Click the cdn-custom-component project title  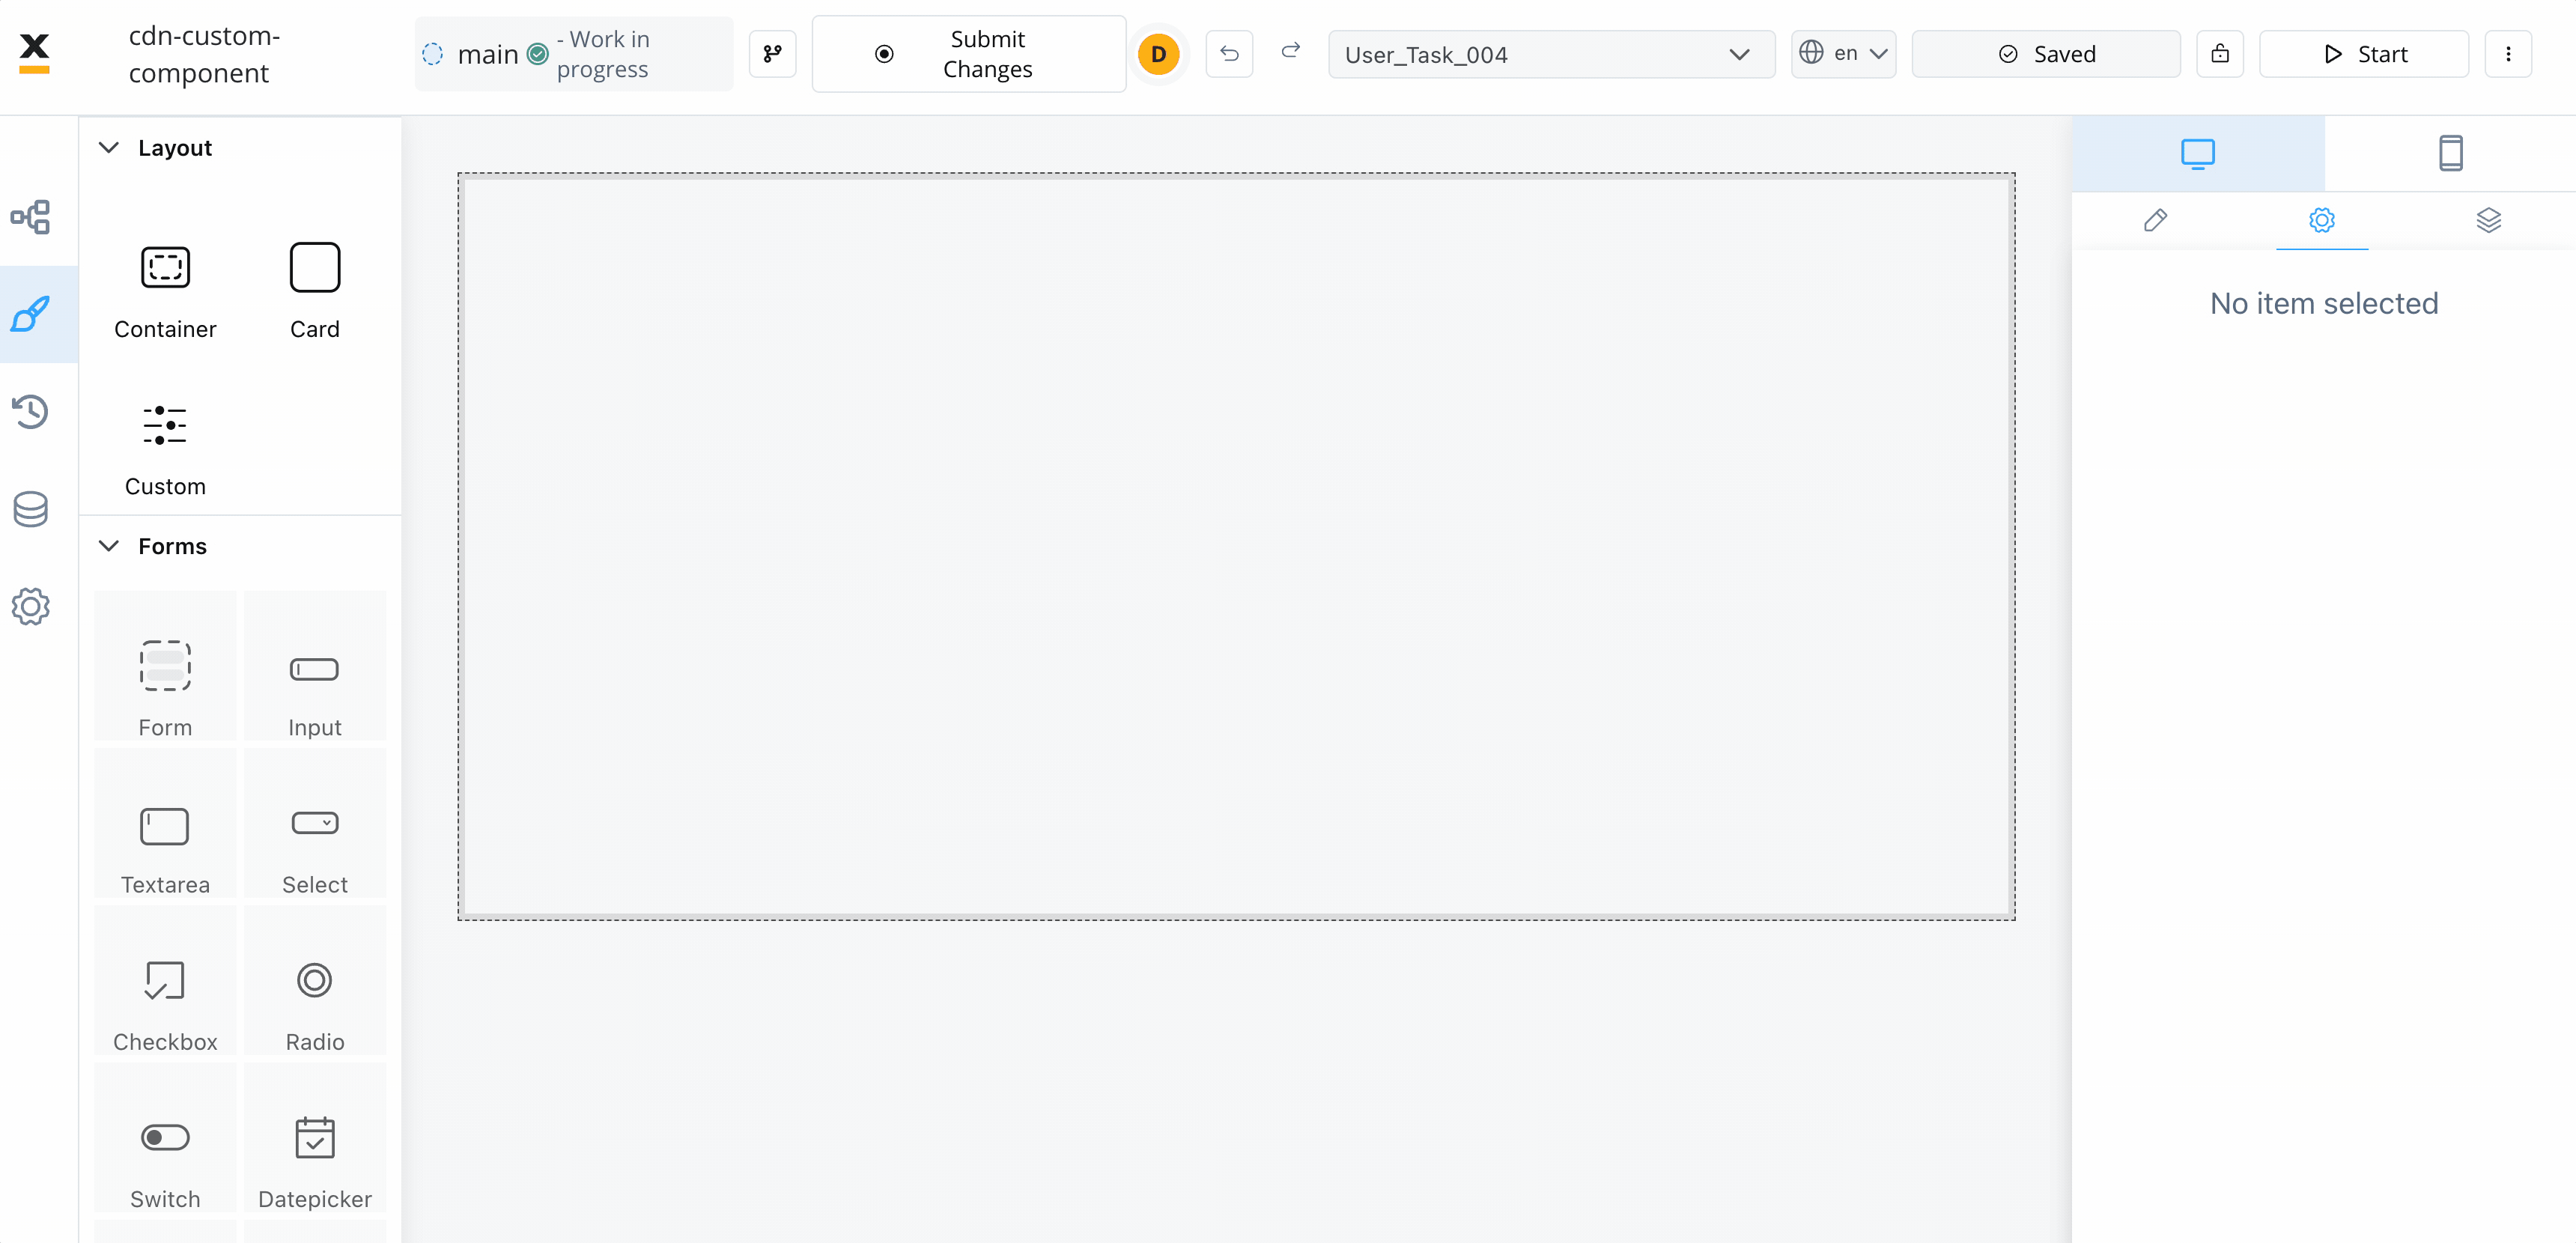[205, 54]
